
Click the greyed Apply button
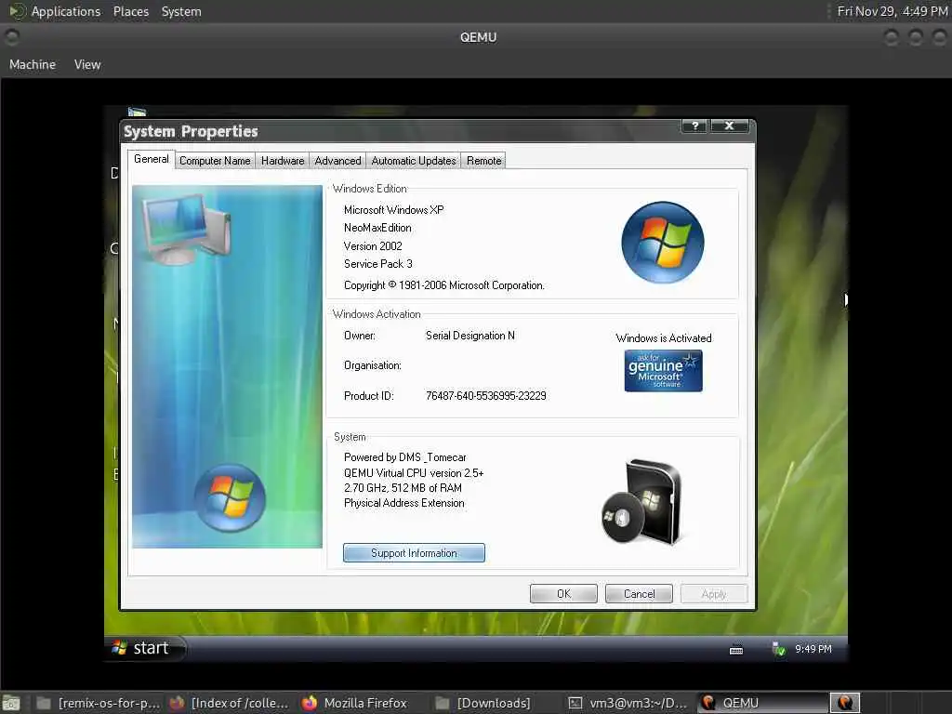coord(714,594)
